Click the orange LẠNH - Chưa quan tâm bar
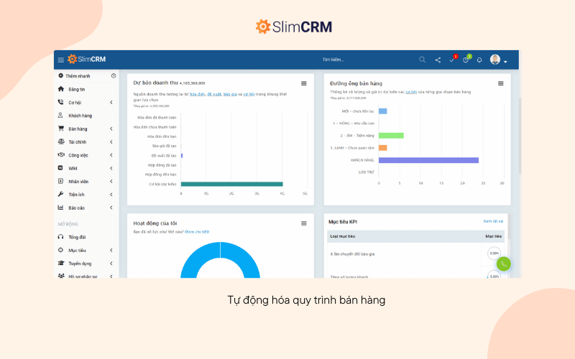This screenshot has height=359, width=575. tap(383, 148)
